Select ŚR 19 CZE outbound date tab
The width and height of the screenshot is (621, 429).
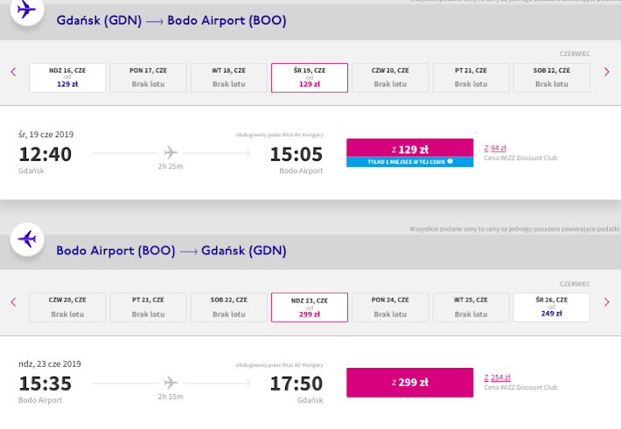(x=310, y=78)
